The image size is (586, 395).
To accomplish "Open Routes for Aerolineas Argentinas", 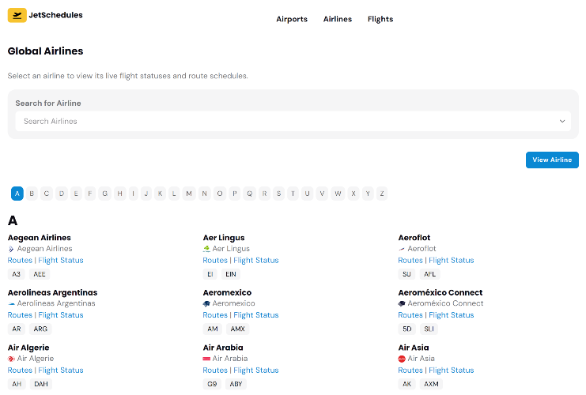I will [21, 315].
